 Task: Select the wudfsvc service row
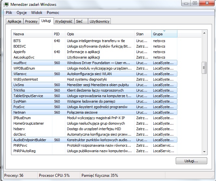coord(95,63)
